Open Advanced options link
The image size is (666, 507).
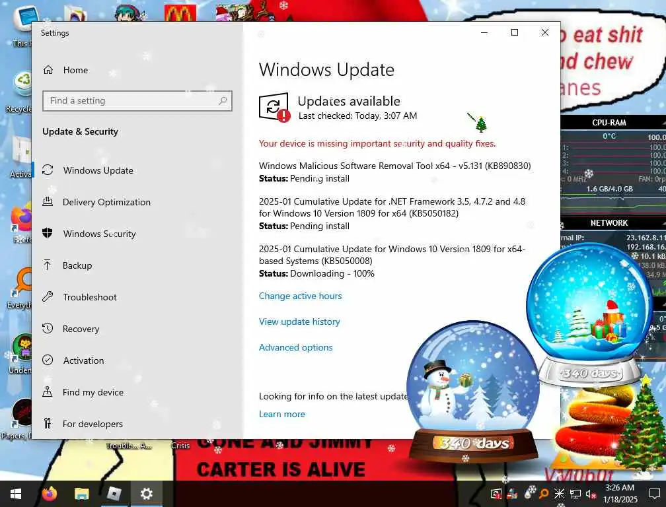coord(295,347)
